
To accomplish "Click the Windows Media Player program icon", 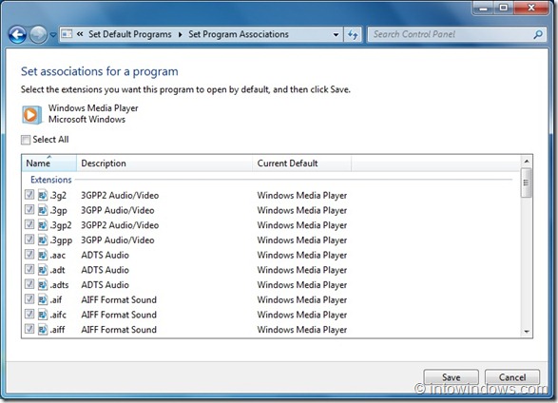I will [31, 115].
